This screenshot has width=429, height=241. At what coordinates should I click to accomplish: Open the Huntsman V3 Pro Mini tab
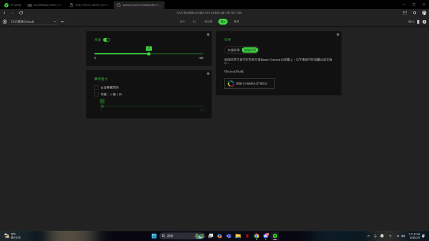pyautogui.click(x=45, y=5)
